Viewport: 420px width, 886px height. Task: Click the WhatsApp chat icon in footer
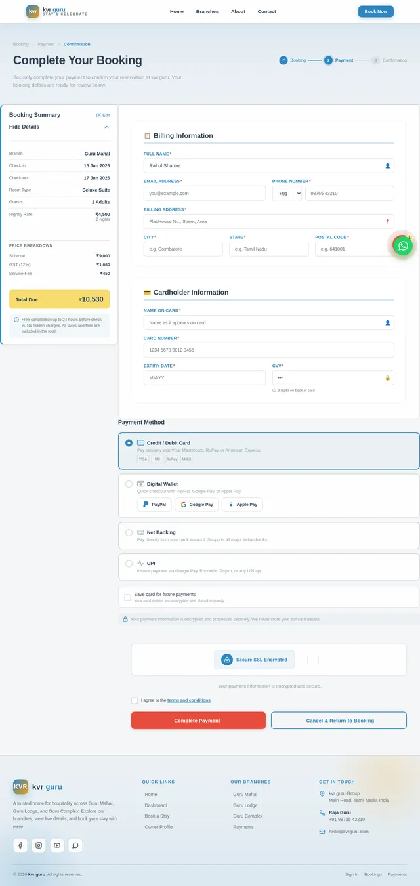point(75,845)
